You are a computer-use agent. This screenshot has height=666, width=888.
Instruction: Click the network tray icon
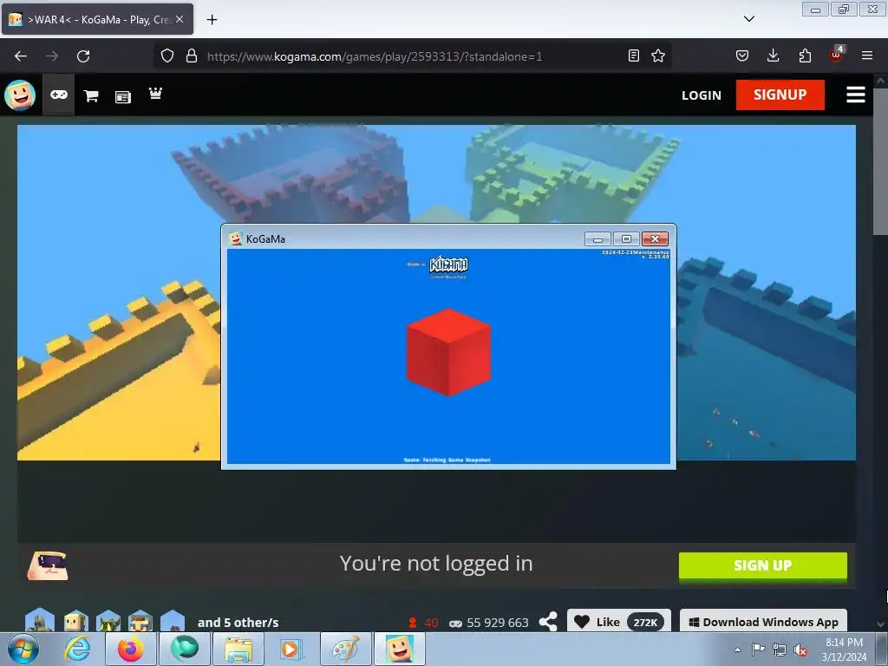(780, 650)
